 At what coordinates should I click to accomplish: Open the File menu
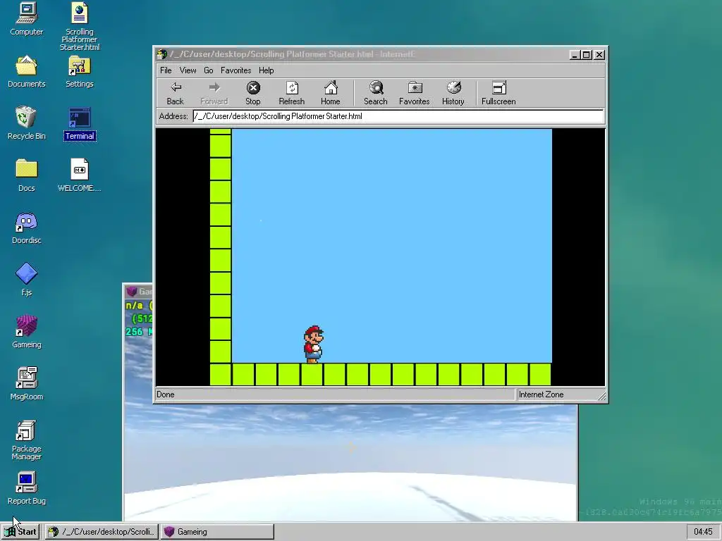(166, 70)
